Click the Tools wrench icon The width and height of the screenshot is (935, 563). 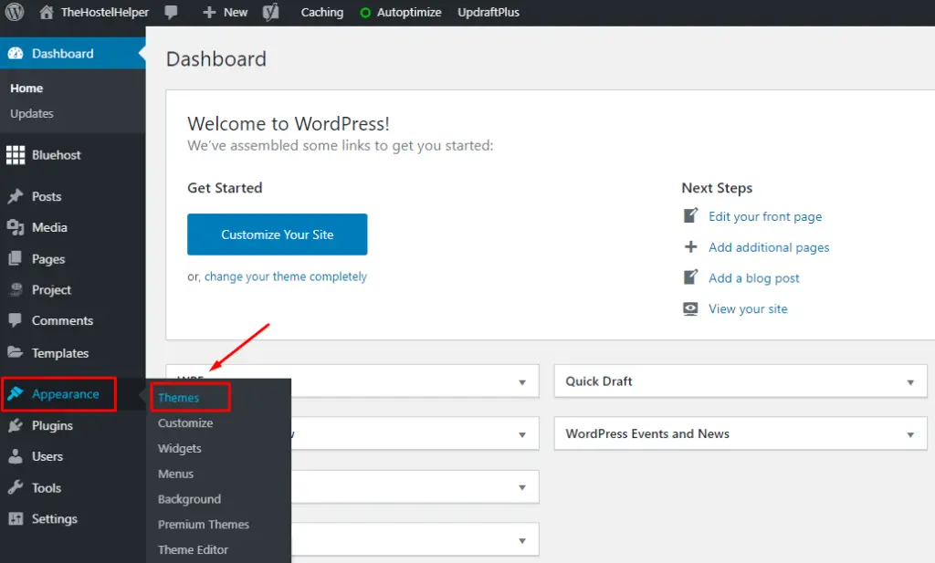(16, 487)
